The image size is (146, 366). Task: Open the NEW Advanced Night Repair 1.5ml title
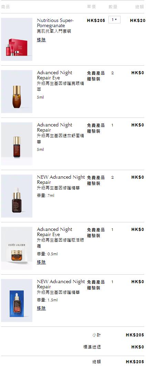pyautogui.click(x=61, y=284)
